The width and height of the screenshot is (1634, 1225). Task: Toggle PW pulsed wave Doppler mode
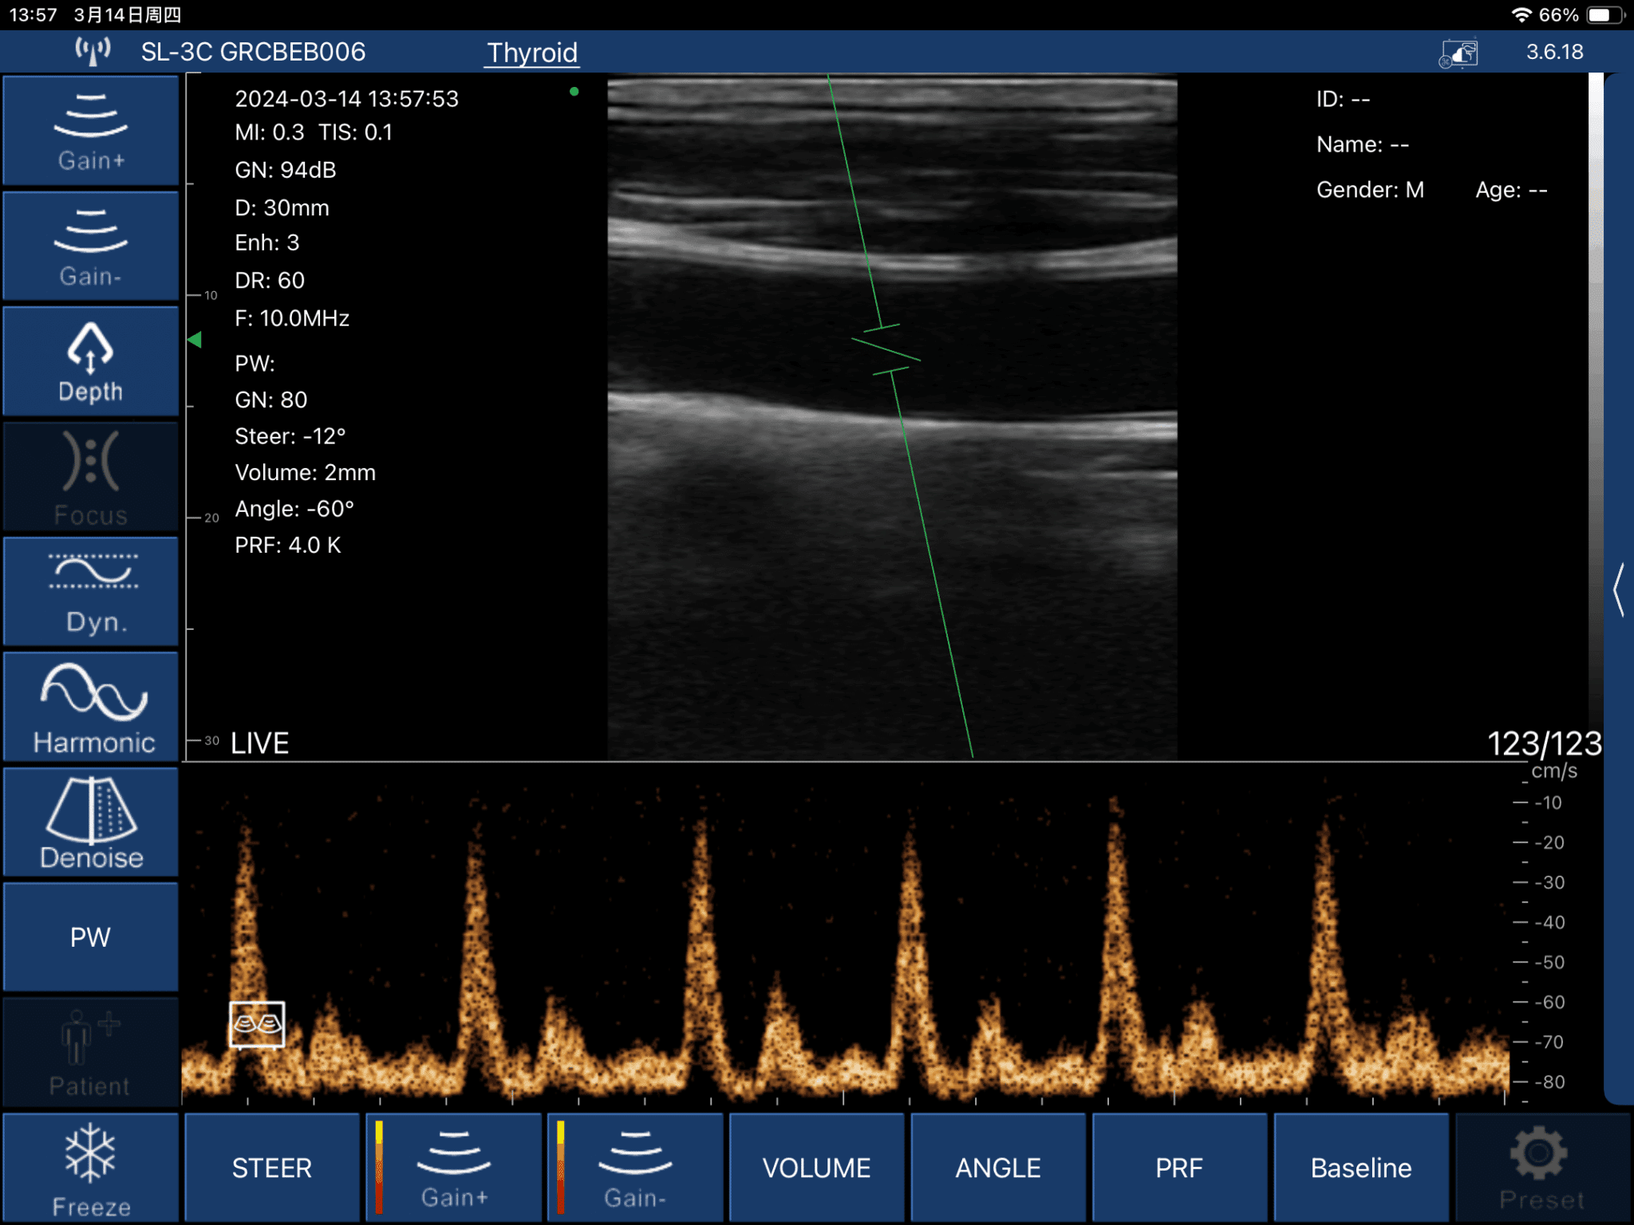(90, 936)
